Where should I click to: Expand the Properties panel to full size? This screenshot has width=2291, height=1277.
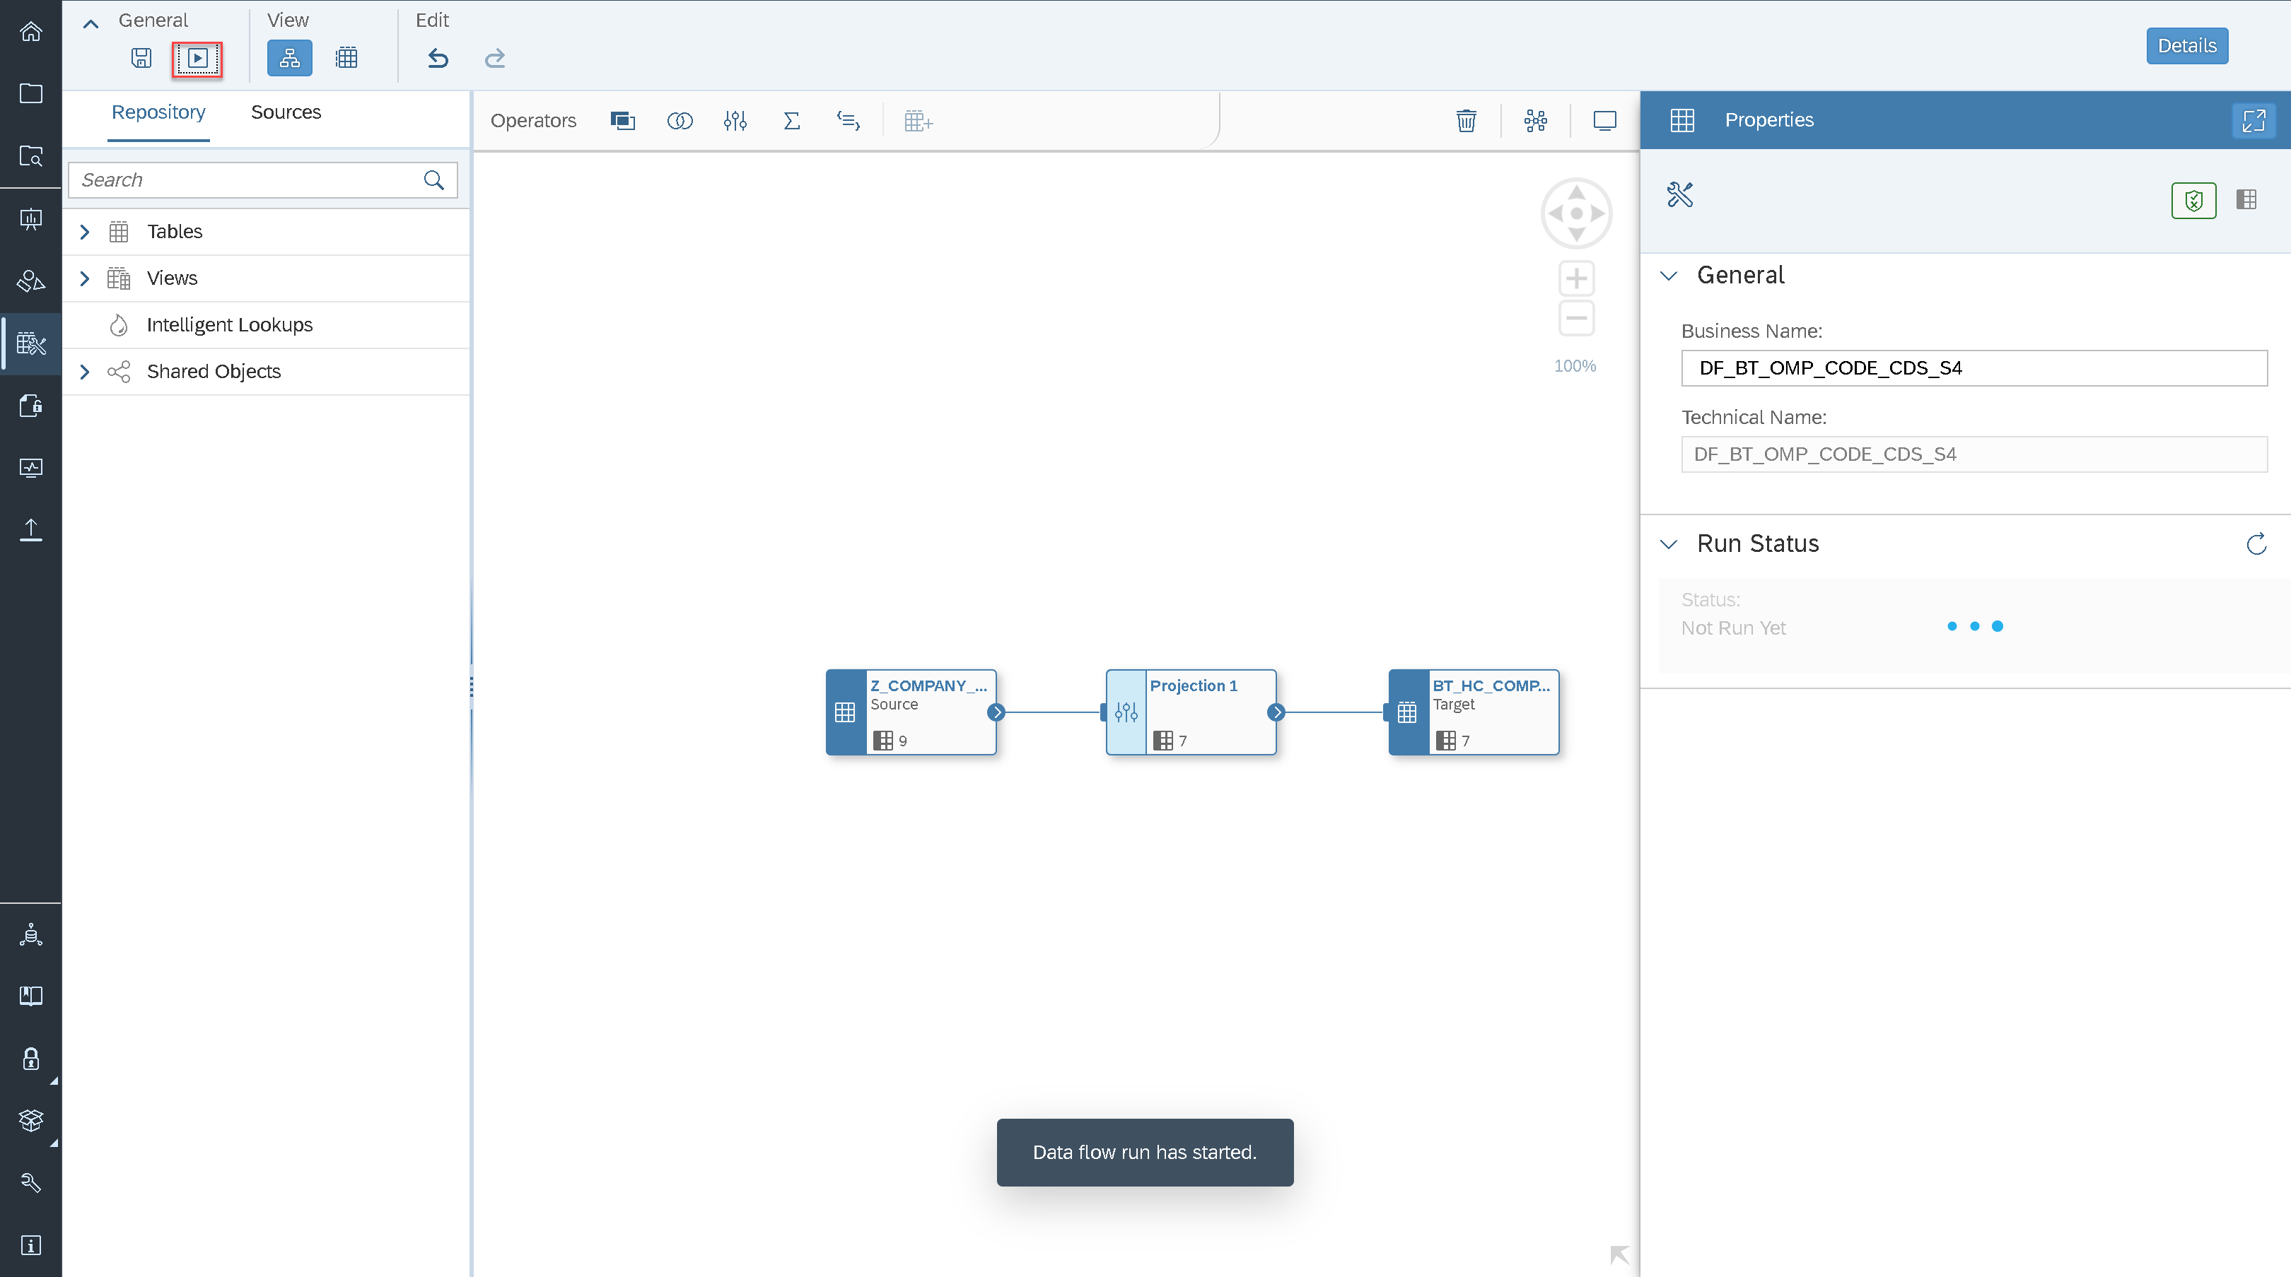2254,120
